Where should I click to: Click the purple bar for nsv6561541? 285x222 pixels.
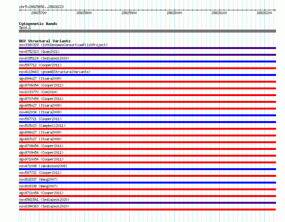[147, 203]
